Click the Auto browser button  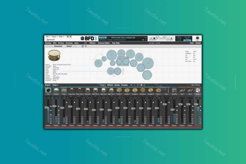click(x=76, y=43)
